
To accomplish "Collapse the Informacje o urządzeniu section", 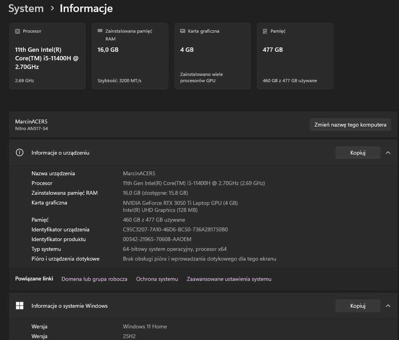I will (388, 153).
